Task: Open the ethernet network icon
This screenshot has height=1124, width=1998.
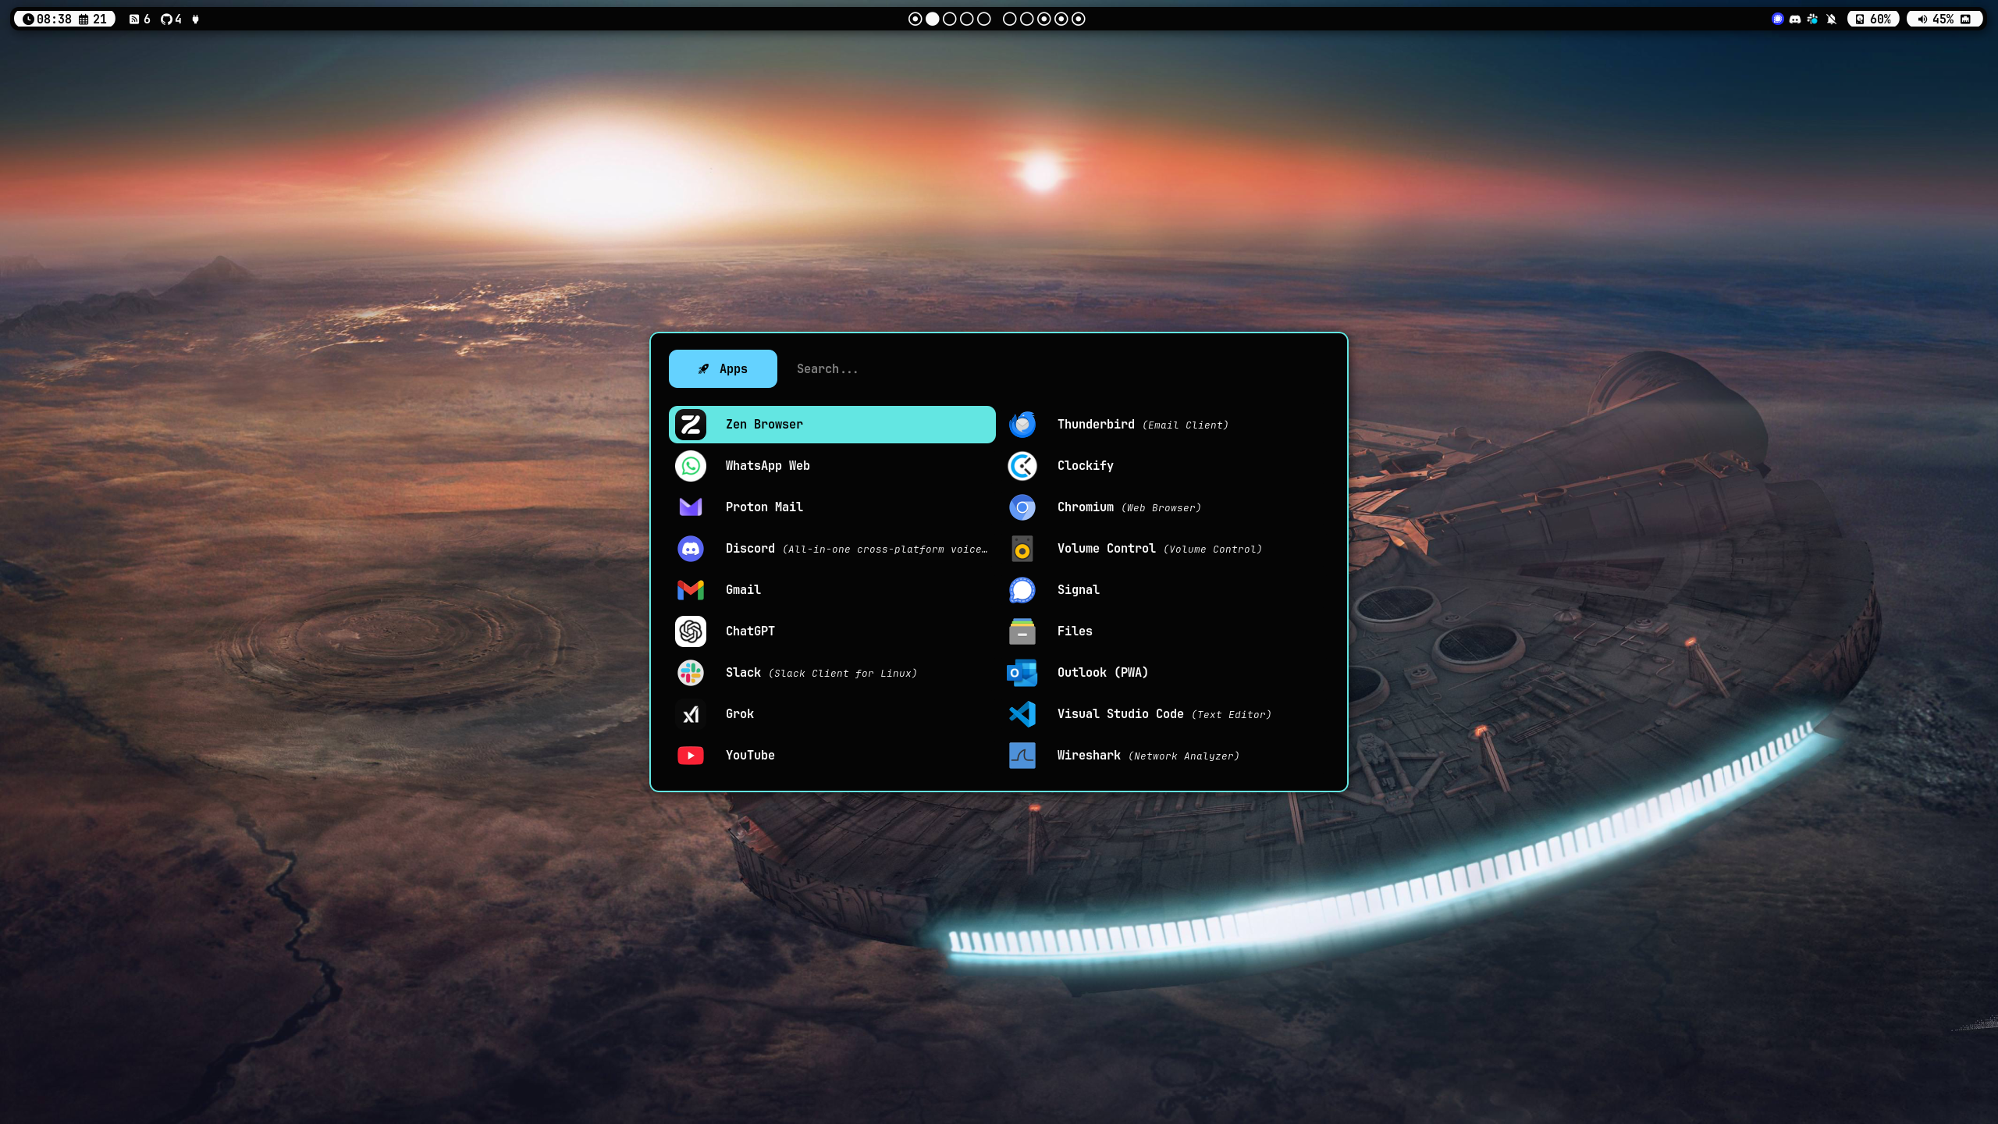Action: coord(1966,19)
